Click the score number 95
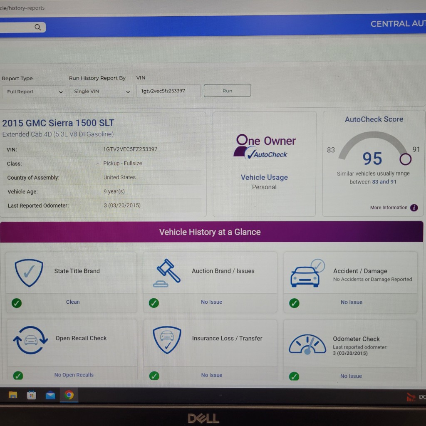The height and width of the screenshot is (426, 426). click(x=372, y=159)
